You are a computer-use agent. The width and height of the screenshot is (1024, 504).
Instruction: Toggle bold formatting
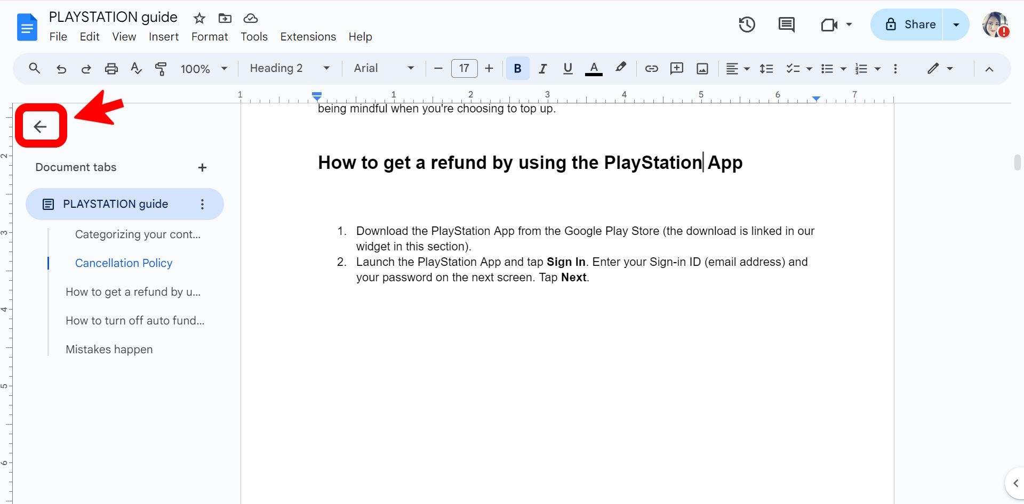[517, 69]
